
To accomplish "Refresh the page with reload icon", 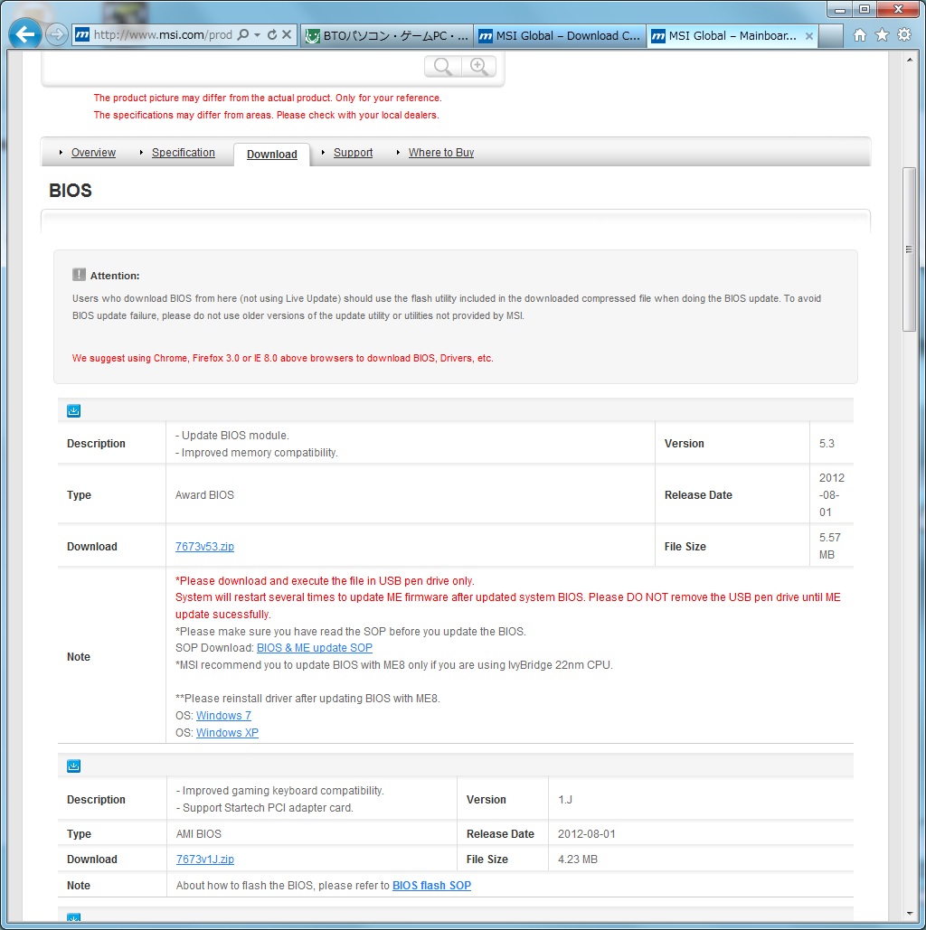I will point(272,35).
